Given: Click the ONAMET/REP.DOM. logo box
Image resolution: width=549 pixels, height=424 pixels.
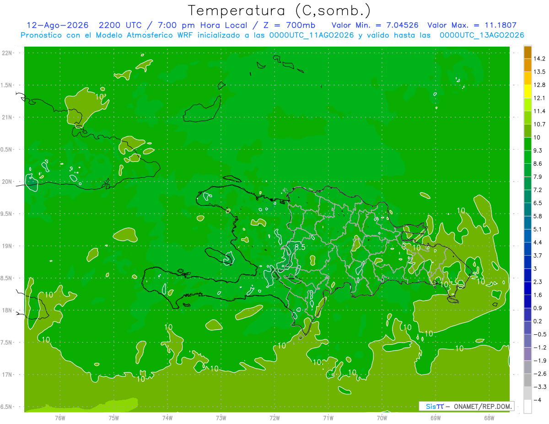Looking at the screenshot, I should coord(466,406).
